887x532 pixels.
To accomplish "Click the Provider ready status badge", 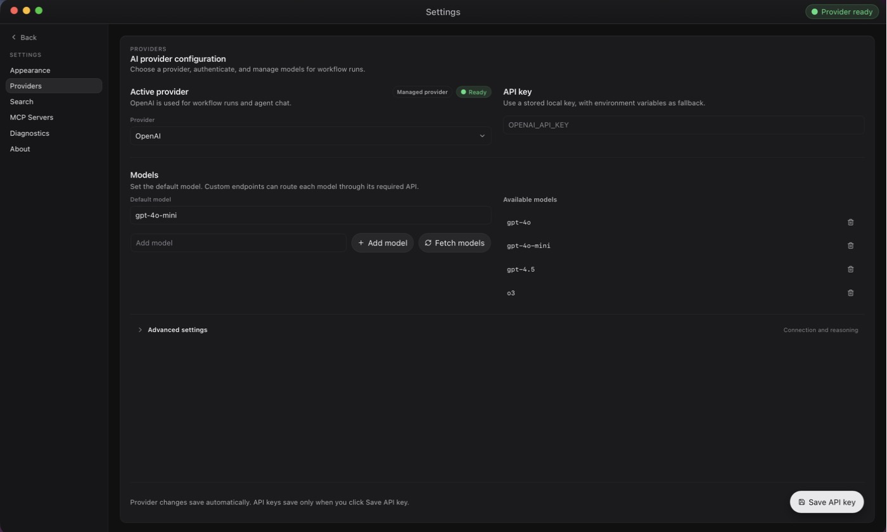I will click(x=842, y=11).
